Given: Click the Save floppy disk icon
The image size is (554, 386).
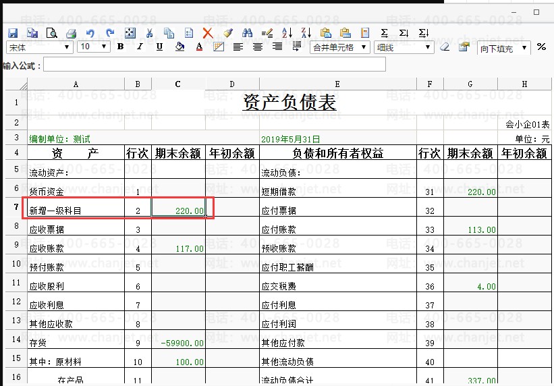Looking at the screenshot, I should (x=13, y=33).
